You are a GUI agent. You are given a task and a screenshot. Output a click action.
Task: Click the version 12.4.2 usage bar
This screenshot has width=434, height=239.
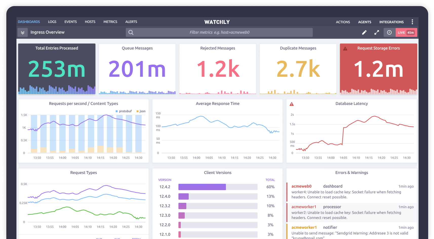(218, 187)
